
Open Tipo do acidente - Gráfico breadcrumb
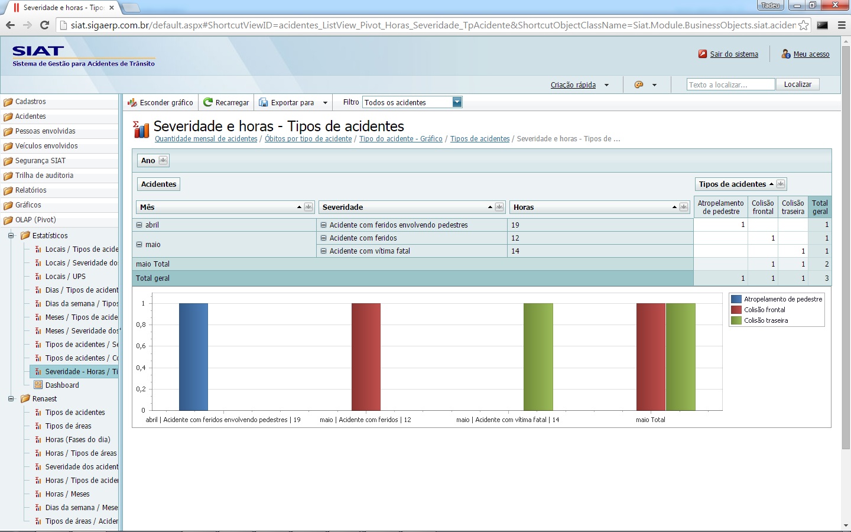tap(401, 139)
